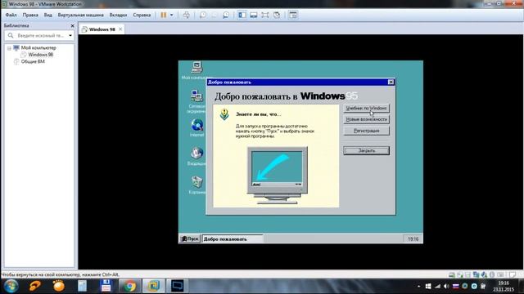
Task: Open the volume speaker tray icon
Action: click(446, 287)
